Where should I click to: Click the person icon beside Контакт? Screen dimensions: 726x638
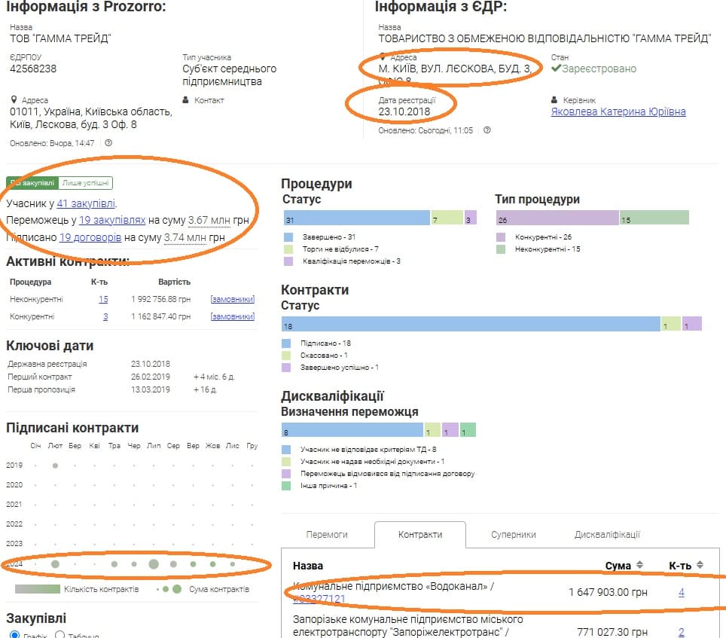pyautogui.click(x=186, y=100)
